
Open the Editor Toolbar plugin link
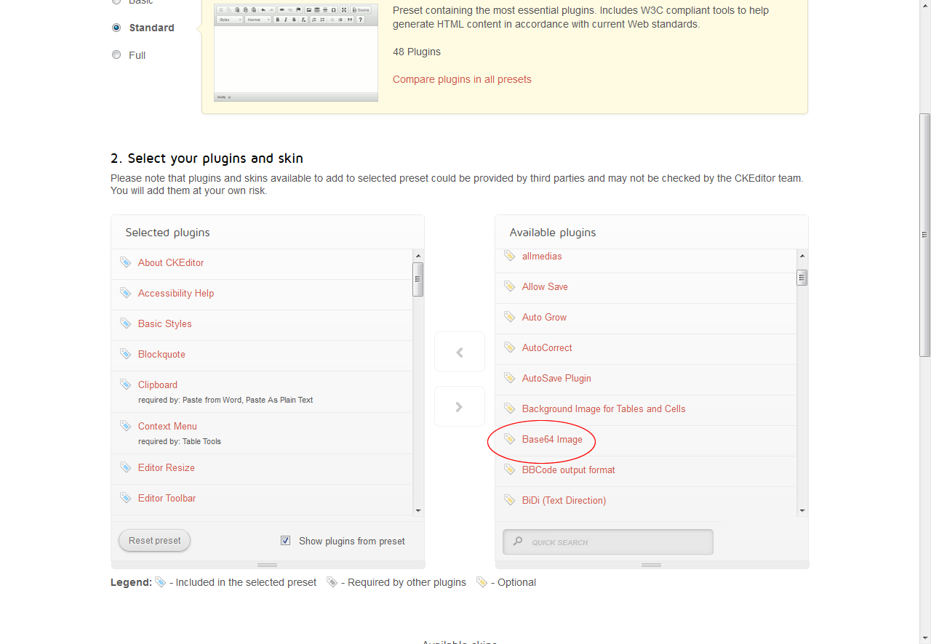[167, 498]
